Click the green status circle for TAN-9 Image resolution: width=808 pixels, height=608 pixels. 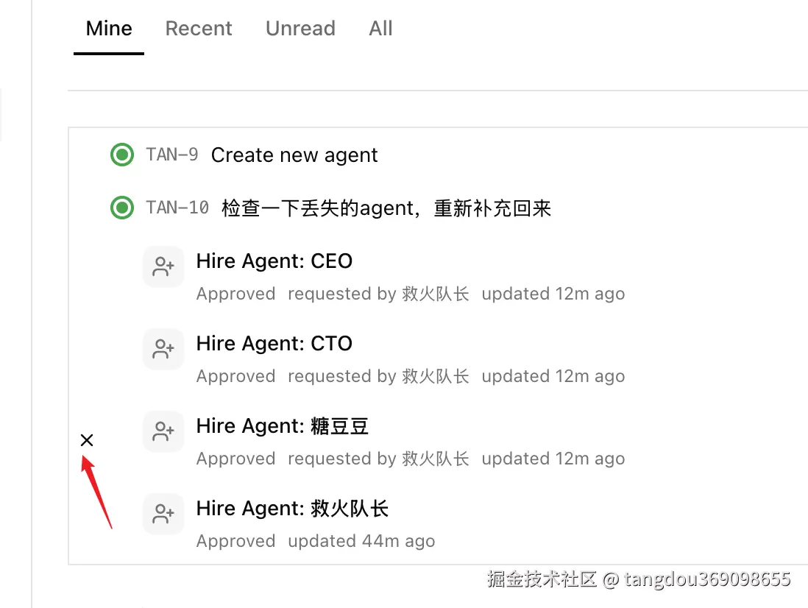[122, 155]
